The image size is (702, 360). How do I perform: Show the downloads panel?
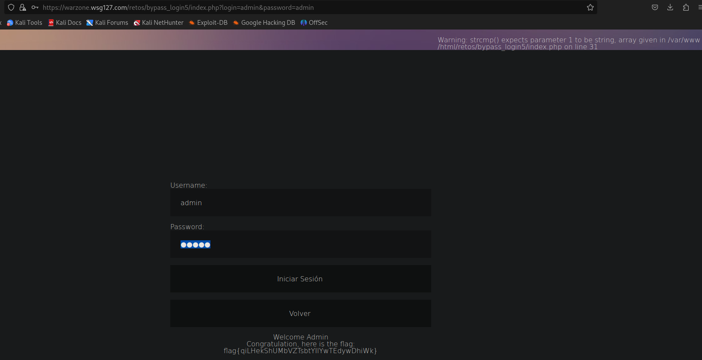pyautogui.click(x=670, y=7)
